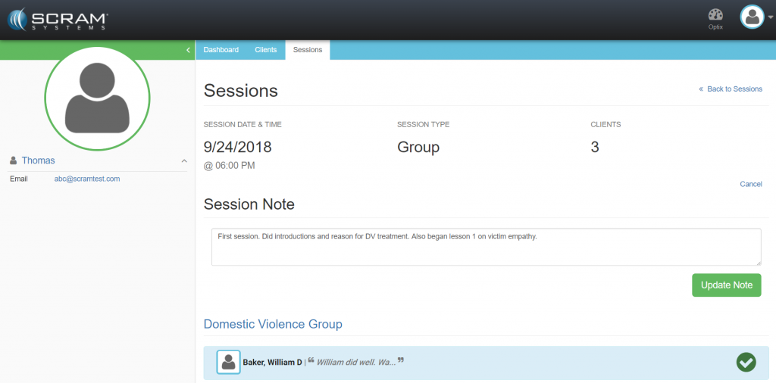This screenshot has width=776, height=383.
Task: Click the Cancel link
Action: coord(750,184)
